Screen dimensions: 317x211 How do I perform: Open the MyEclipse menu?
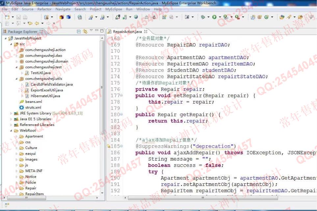pos(114,9)
